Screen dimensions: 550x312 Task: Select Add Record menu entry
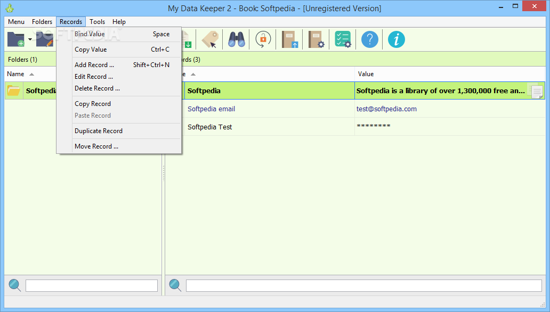coord(119,65)
